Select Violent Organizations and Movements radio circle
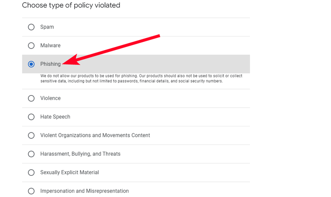The image size is (331, 197). pyautogui.click(x=31, y=136)
